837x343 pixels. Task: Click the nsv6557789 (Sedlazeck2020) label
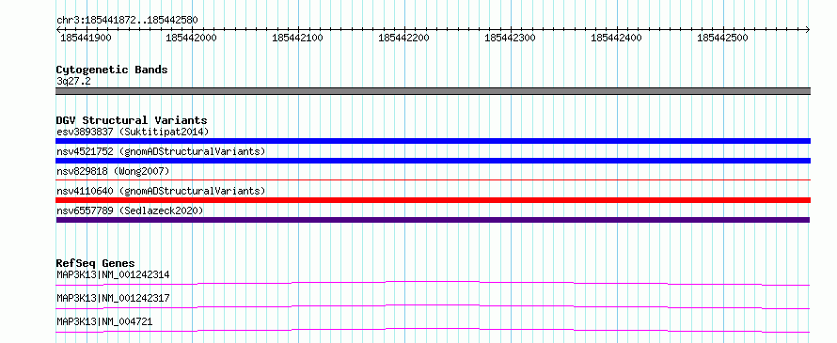(x=130, y=210)
